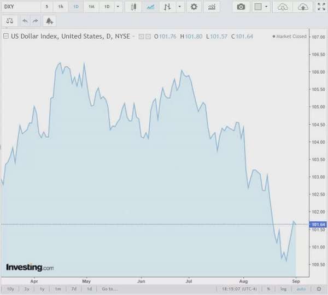328x295 pixels.
Task: Undo the last chart action
Action: click(25, 21)
